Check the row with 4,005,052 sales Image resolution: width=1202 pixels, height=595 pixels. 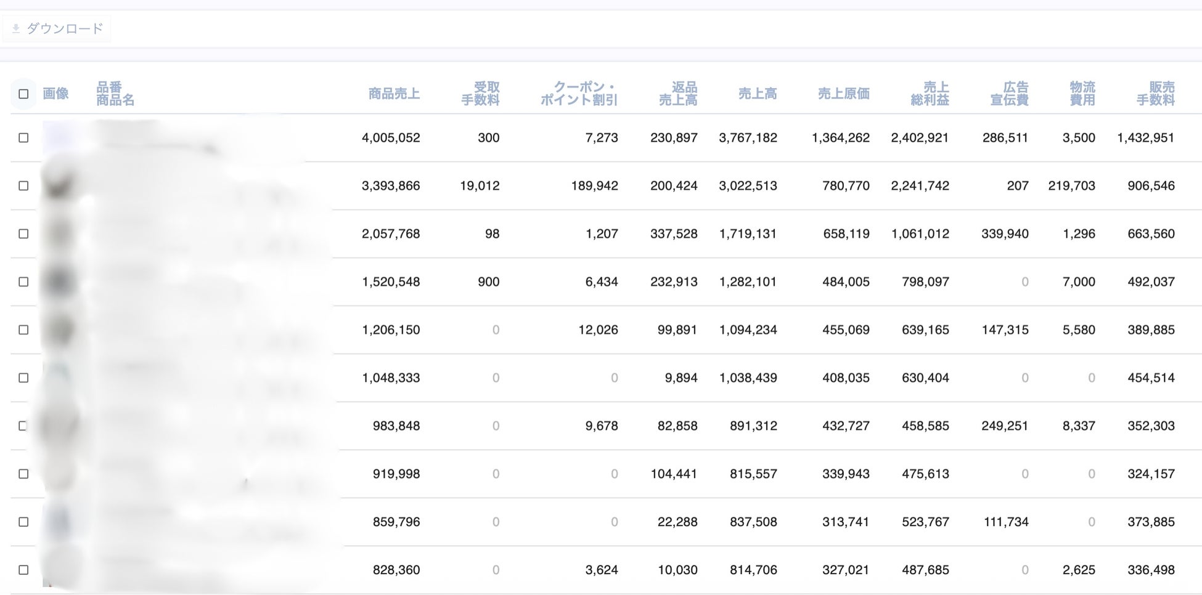pyautogui.click(x=23, y=138)
